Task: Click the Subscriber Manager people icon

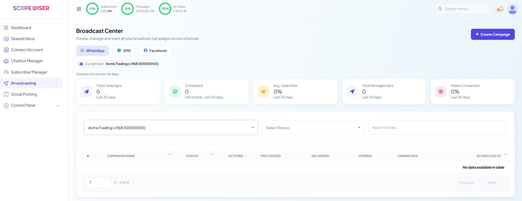Action: coord(6,72)
